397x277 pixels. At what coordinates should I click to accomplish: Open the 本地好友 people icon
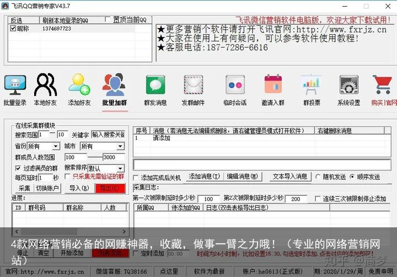pos(46,84)
